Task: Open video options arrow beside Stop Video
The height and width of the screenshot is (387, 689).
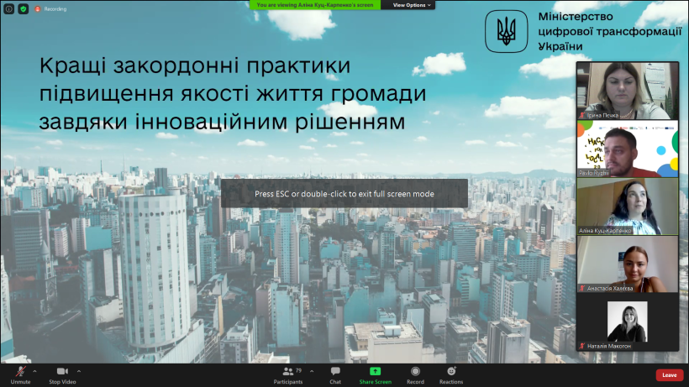Action: (79, 369)
